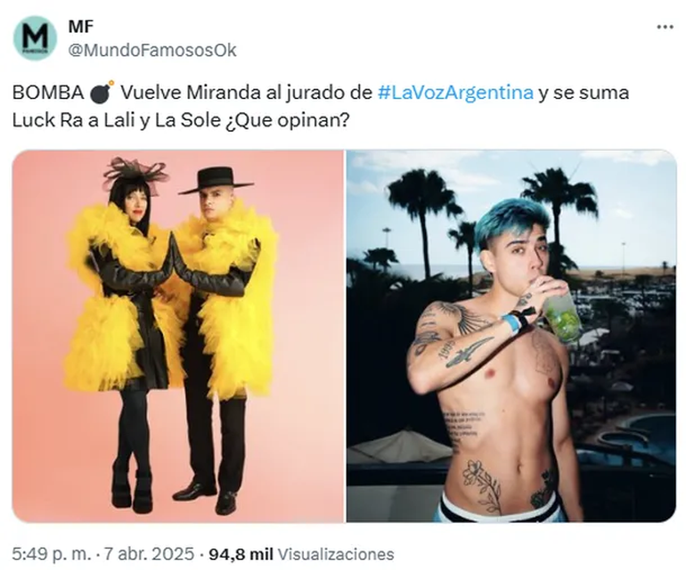
Task: Click the 7 abr. 2025 date
Action: (x=148, y=554)
